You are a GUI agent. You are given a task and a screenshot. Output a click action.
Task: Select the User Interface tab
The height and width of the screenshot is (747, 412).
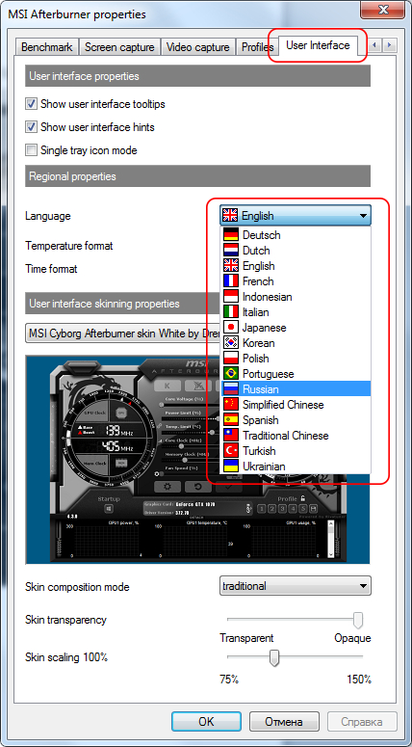(x=318, y=45)
